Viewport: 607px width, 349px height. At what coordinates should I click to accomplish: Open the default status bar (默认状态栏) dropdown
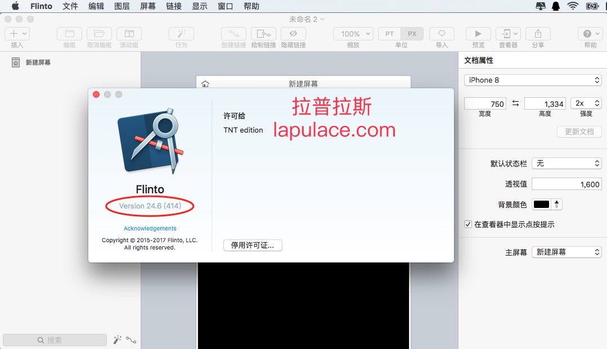coord(566,164)
